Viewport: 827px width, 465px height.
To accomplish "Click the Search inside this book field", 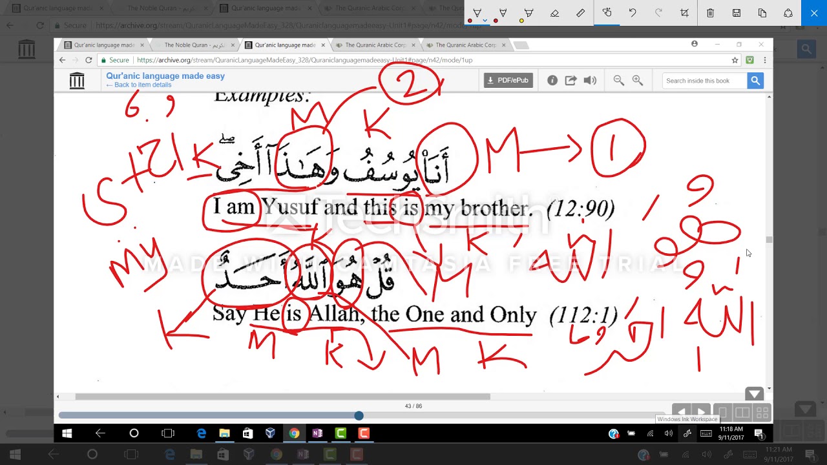I will tap(704, 81).
